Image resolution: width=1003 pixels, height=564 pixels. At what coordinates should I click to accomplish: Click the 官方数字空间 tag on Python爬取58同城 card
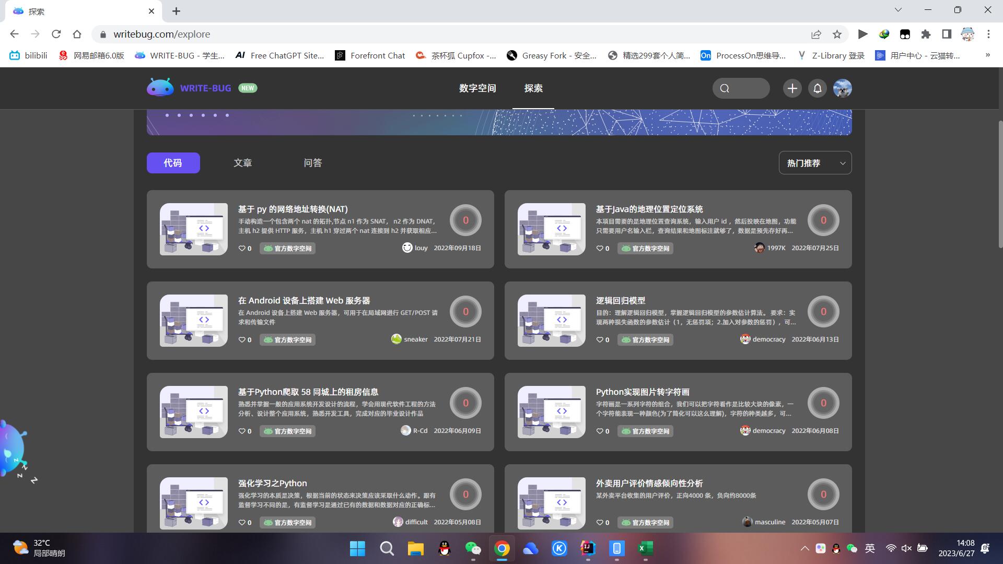(287, 430)
